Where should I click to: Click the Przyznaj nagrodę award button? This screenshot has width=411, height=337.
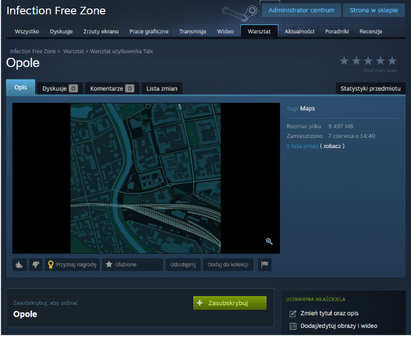coord(73,264)
